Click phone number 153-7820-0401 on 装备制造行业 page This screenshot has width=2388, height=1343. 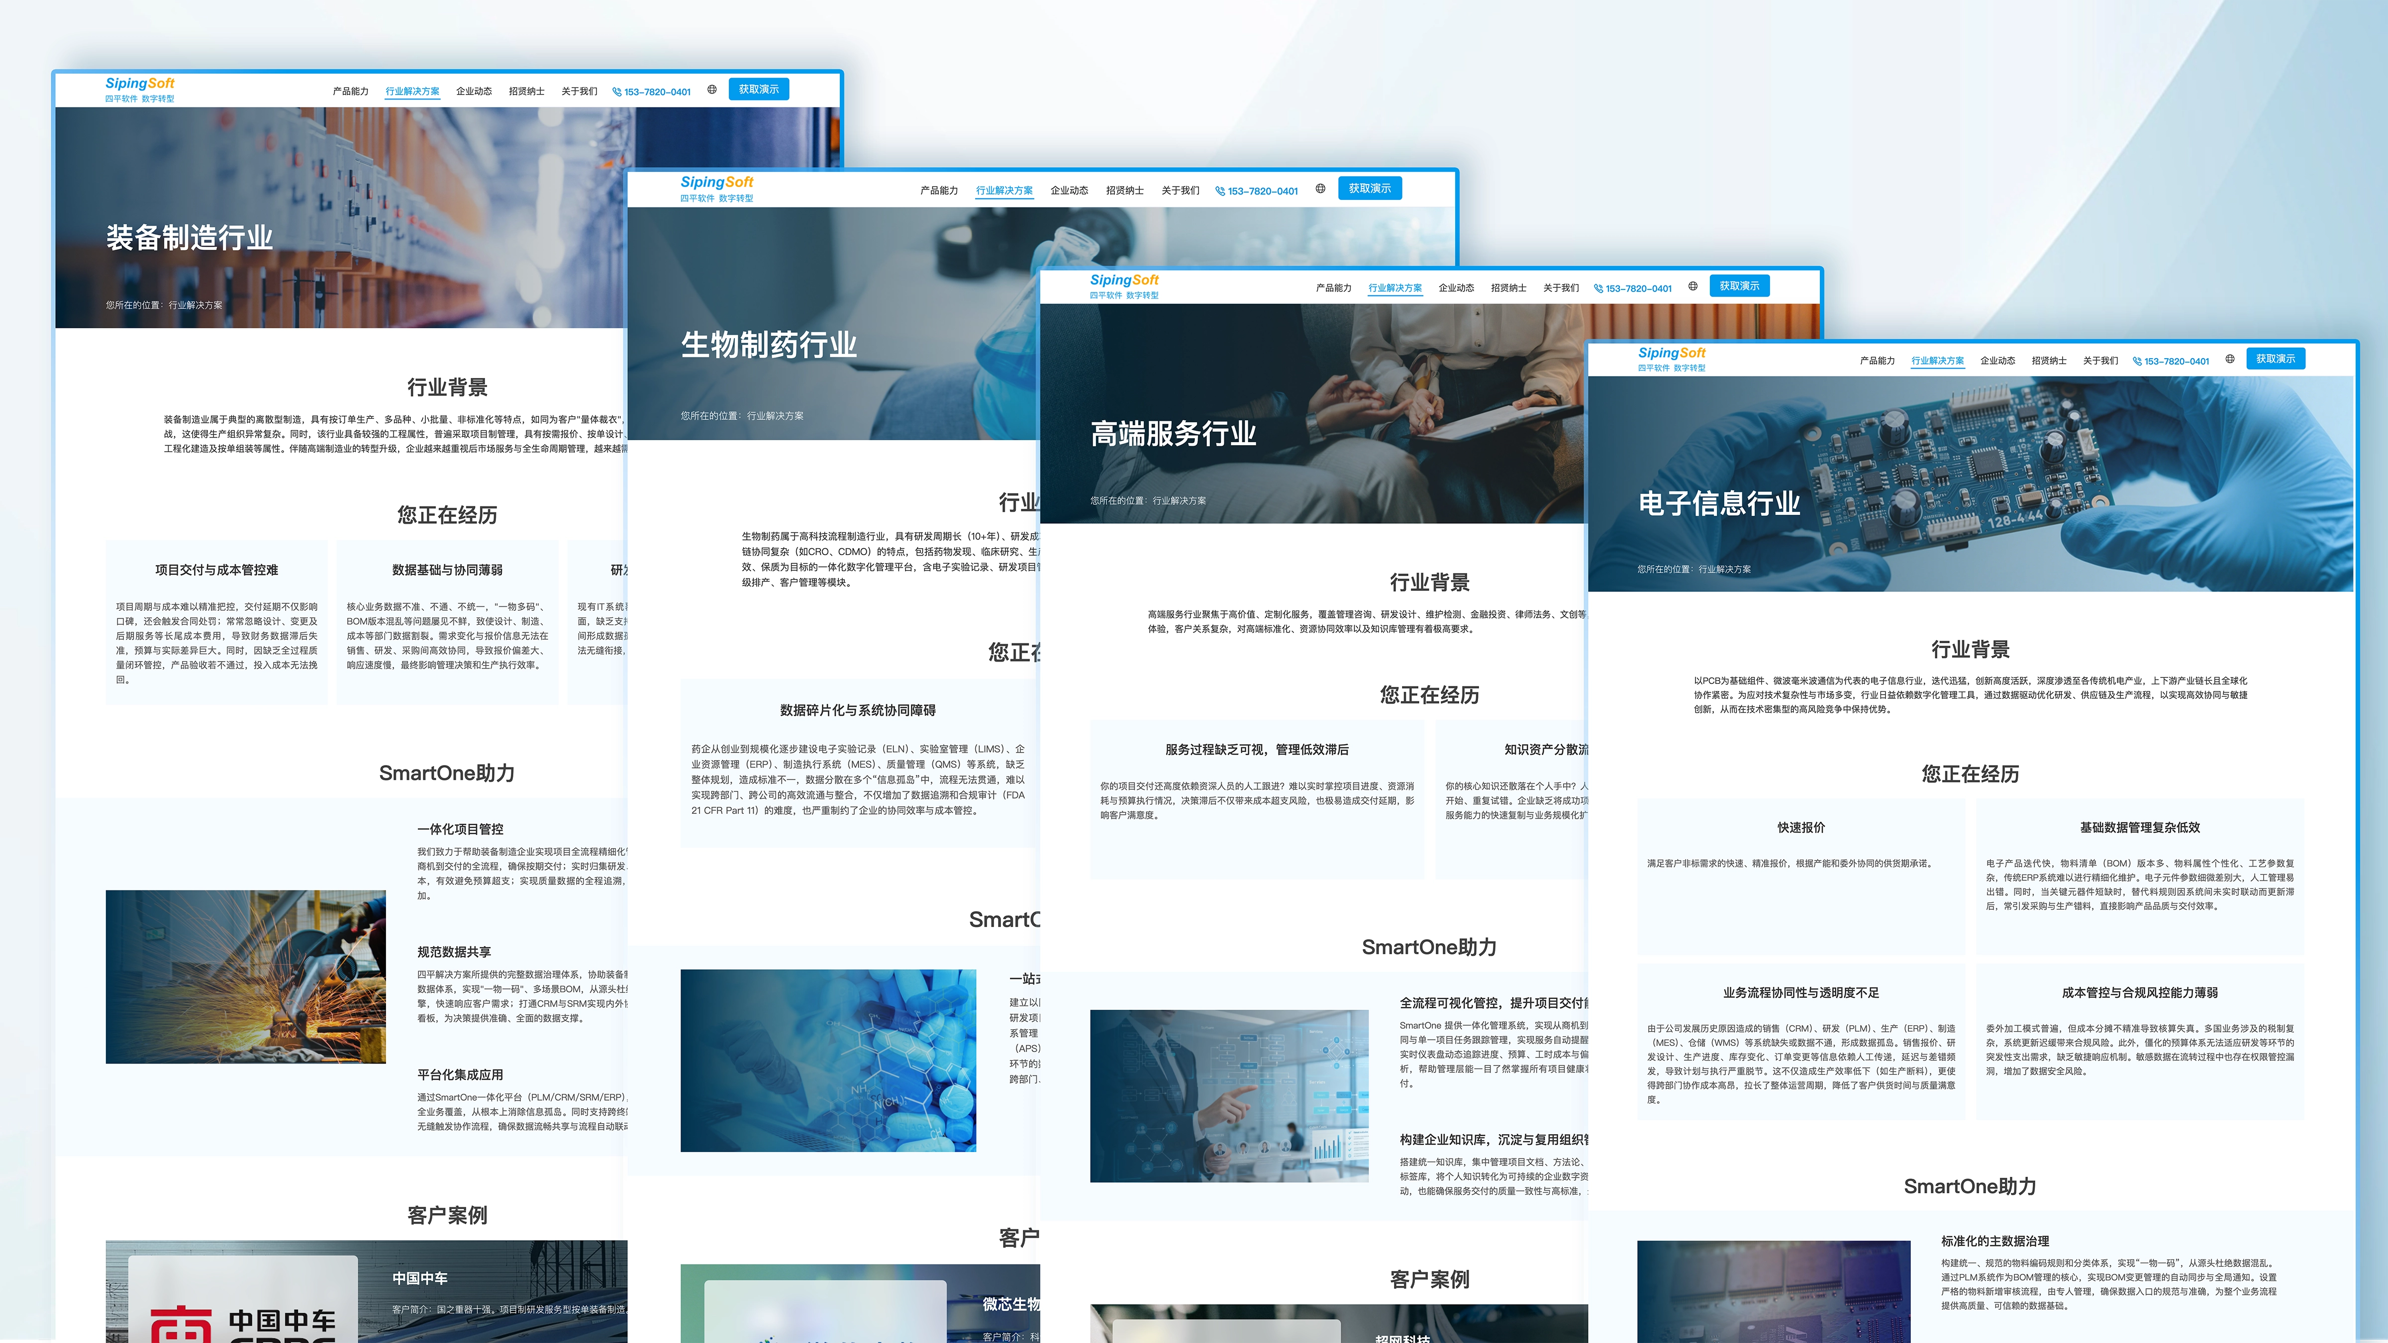[x=652, y=92]
